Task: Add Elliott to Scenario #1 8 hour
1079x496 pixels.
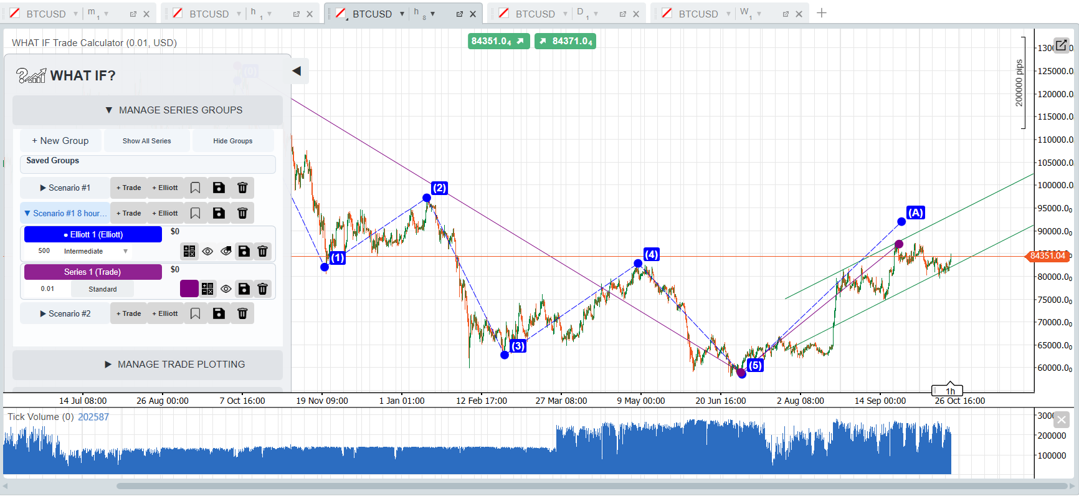Action: point(165,213)
